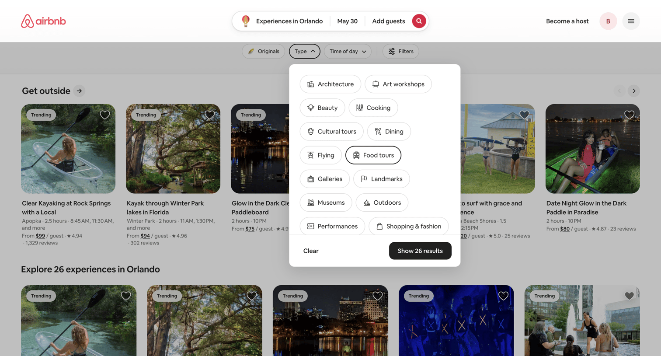
Task: Heart the surf with grace listing
Action: coord(524,115)
